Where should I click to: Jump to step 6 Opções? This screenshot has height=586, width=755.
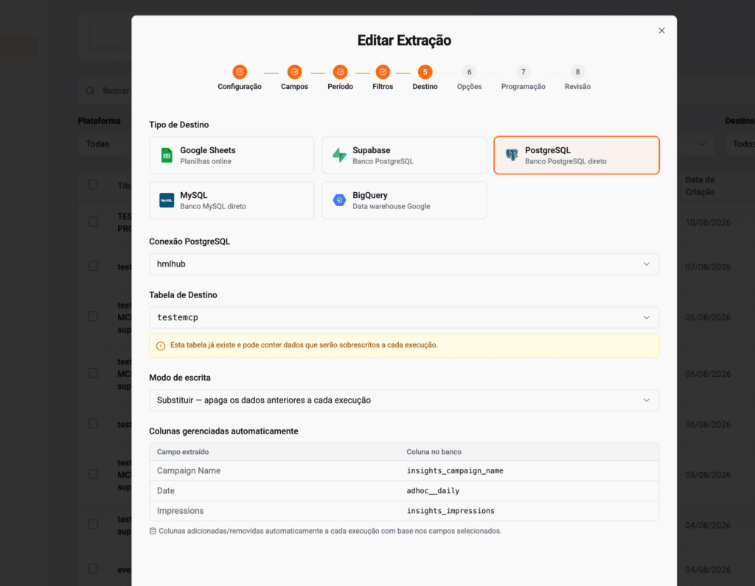[469, 78]
